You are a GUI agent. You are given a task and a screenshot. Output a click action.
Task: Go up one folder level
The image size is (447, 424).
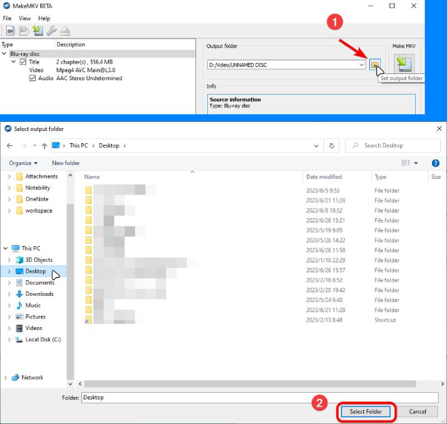click(x=44, y=146)
